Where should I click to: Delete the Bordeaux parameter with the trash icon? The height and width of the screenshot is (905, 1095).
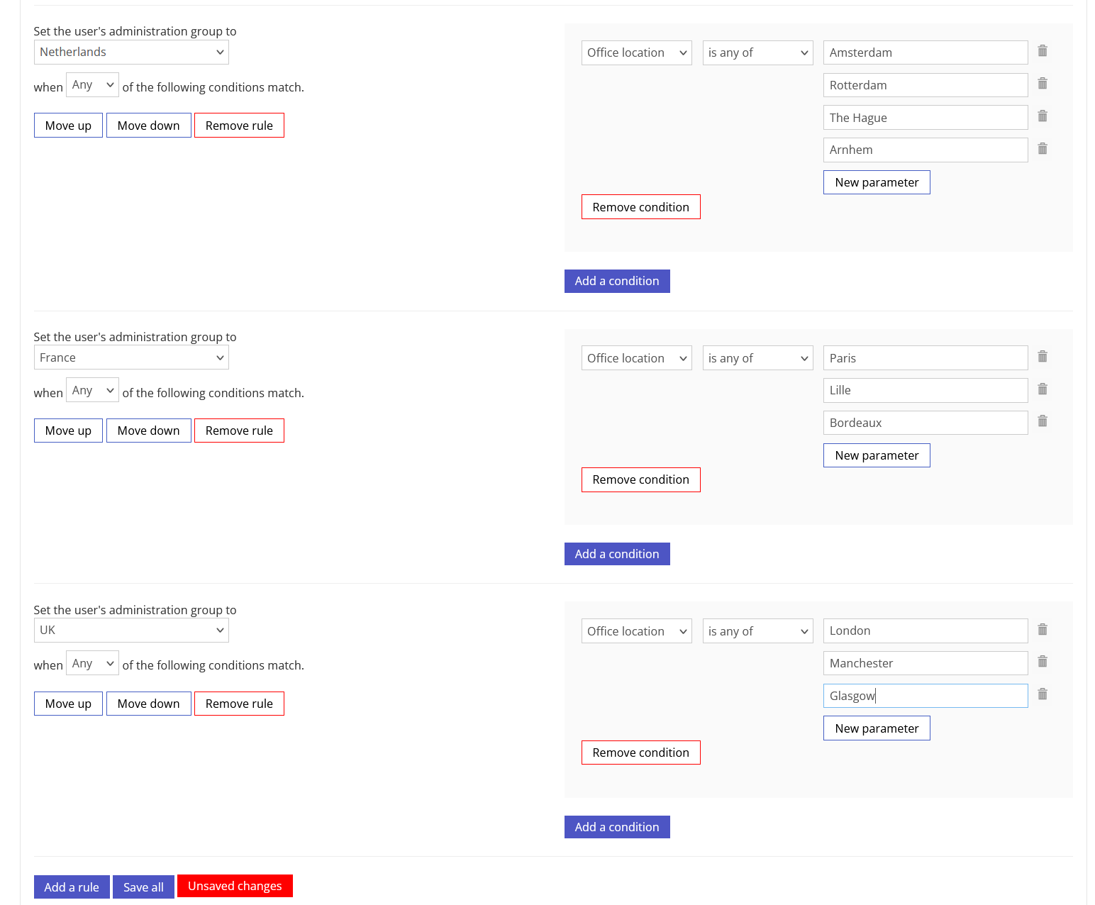point(1043,421)
